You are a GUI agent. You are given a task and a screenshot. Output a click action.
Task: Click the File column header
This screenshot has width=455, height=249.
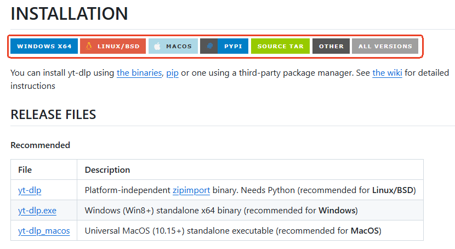tap(25, 170)
